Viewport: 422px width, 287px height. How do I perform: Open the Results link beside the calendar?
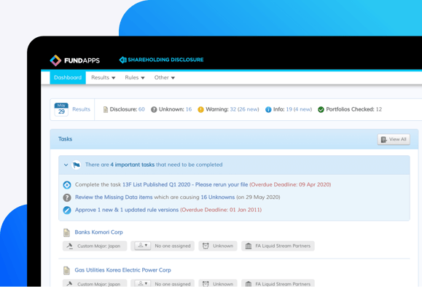pos(82,109)
